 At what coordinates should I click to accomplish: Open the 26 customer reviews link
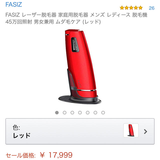point(152,8)
